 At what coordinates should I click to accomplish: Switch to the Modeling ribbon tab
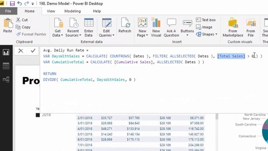[72, 11]
